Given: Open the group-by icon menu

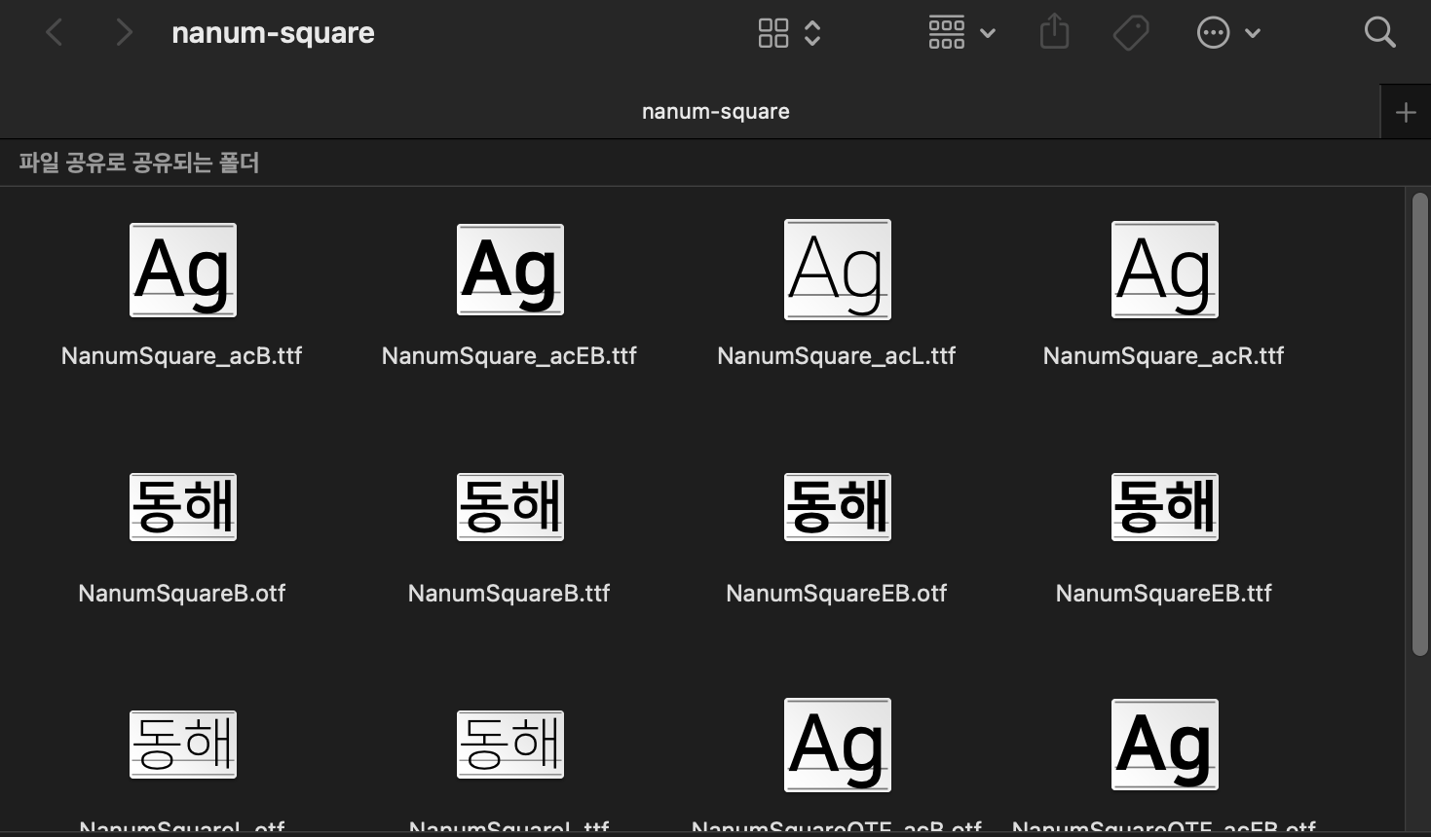Looking at the screenshot, I should [947, 33].
